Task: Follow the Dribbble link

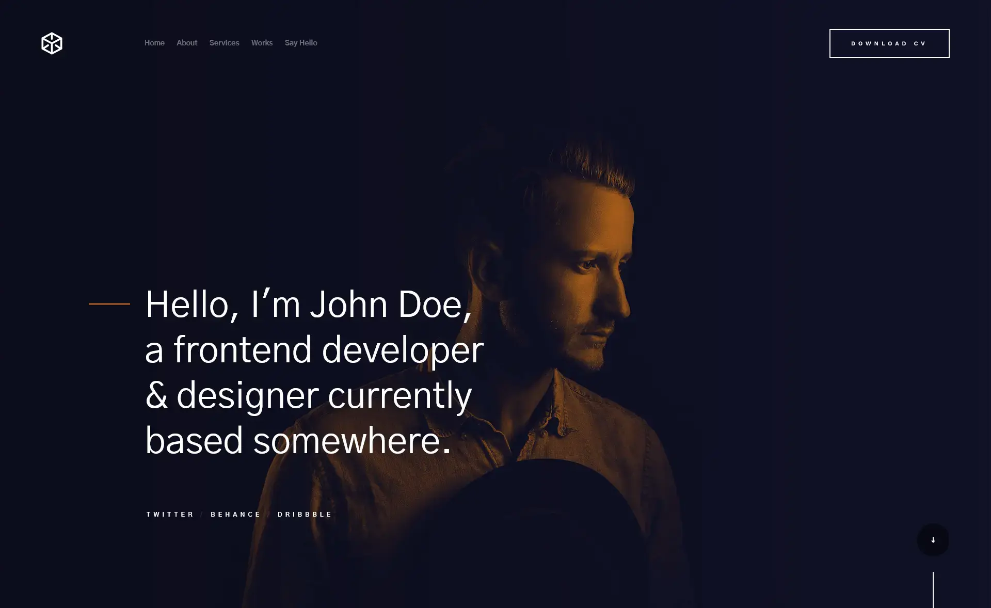Action: (x=305, y=514)
